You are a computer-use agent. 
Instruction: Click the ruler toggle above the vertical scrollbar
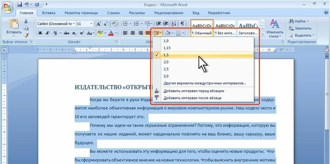click(327, 50)
